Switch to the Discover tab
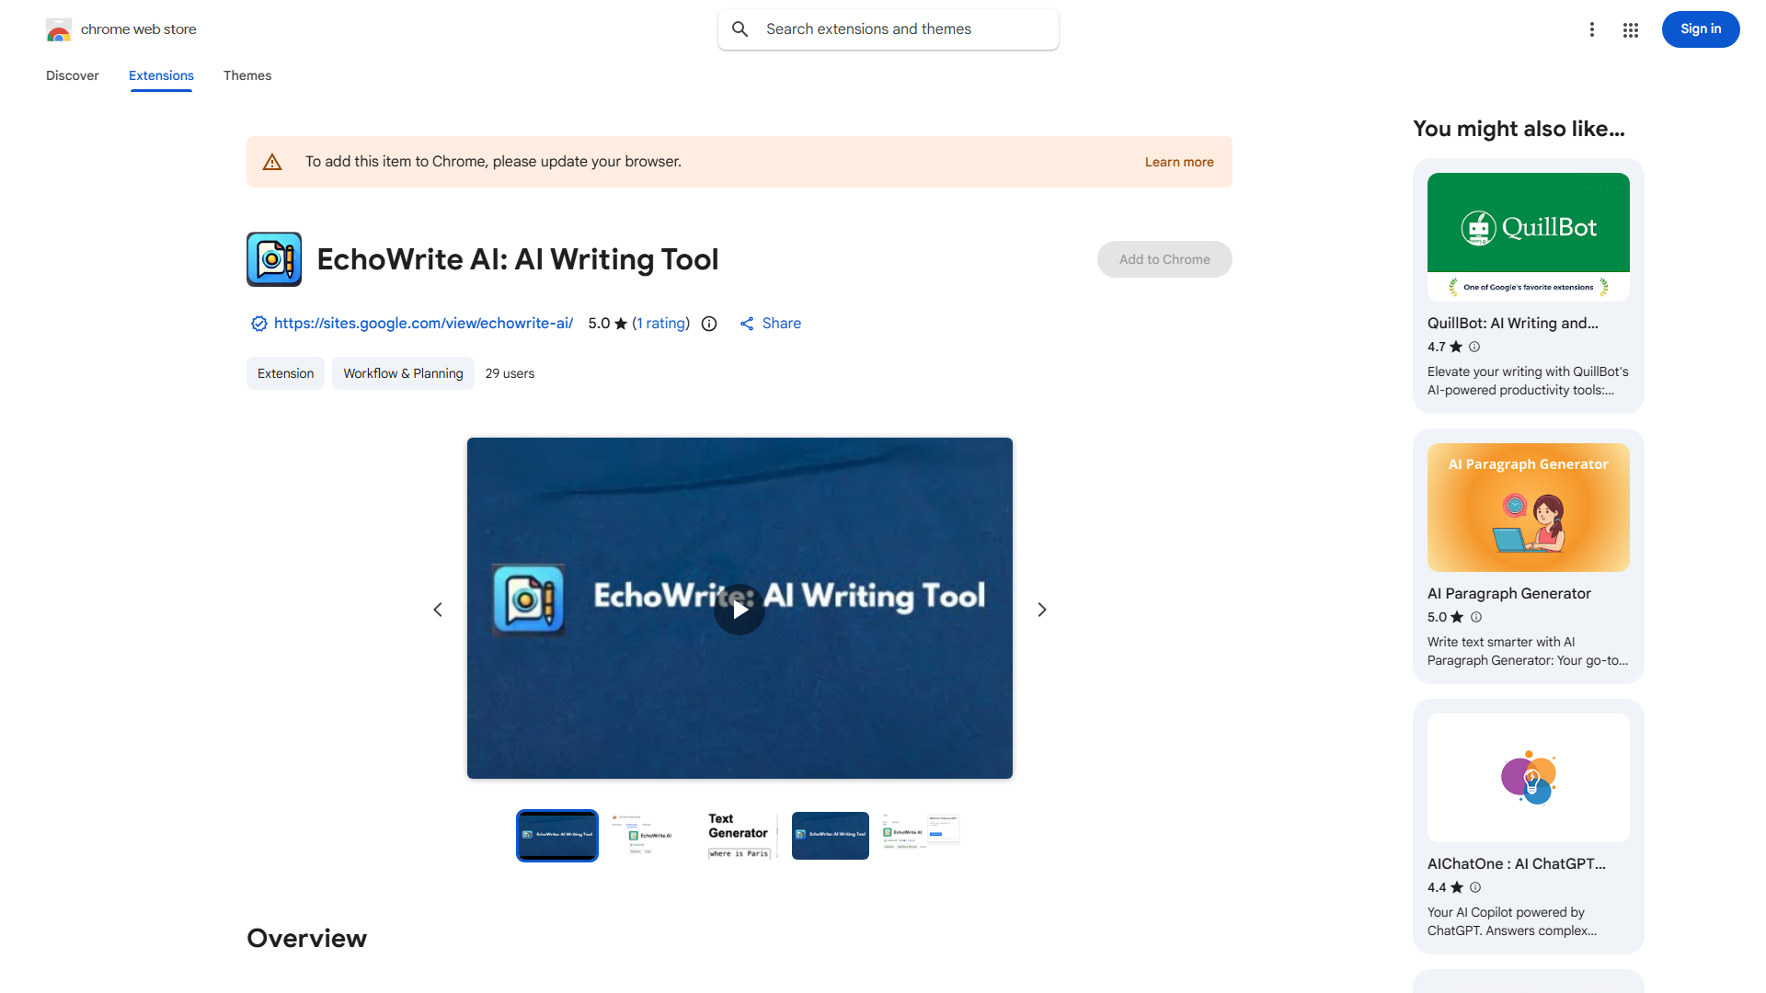The image size is (1766, 993). [72, 75]
